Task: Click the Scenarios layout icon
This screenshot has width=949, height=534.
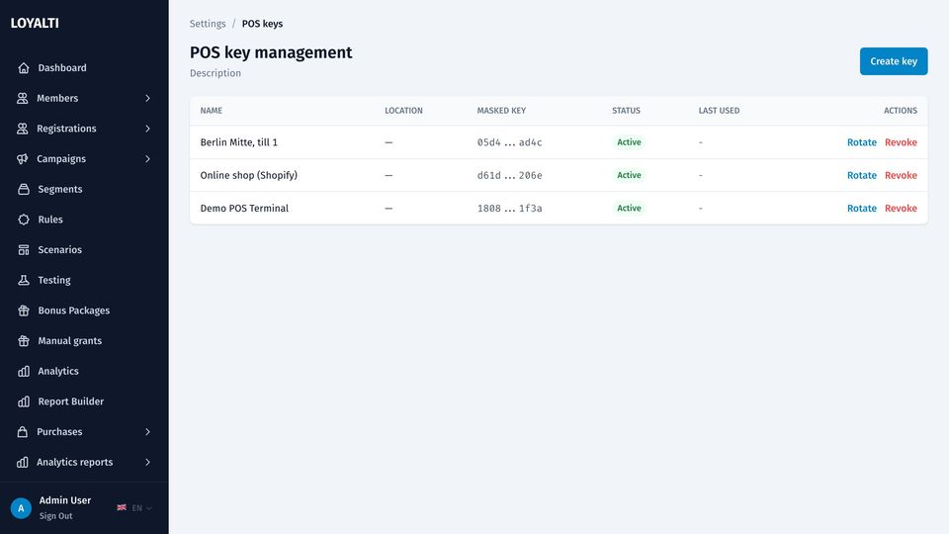Action: coord(24,249)
